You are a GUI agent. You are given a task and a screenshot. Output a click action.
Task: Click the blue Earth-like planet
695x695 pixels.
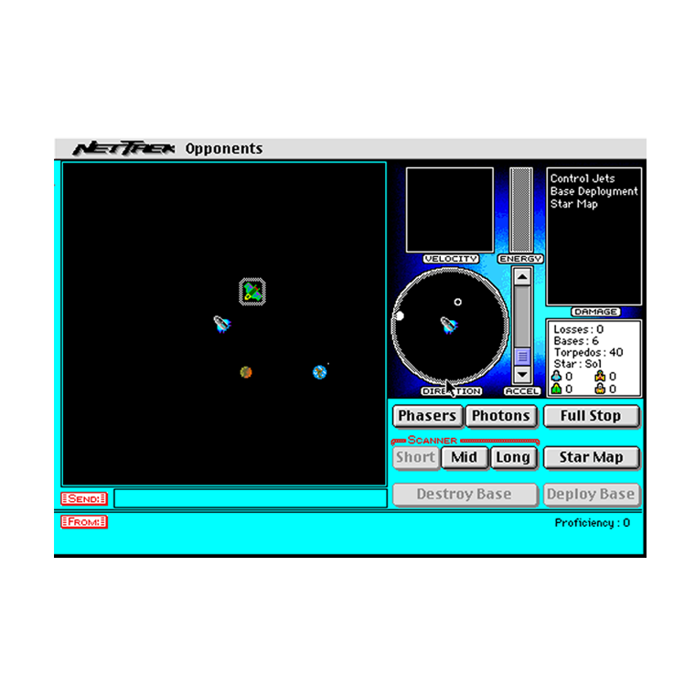click(x=319, y=372)
